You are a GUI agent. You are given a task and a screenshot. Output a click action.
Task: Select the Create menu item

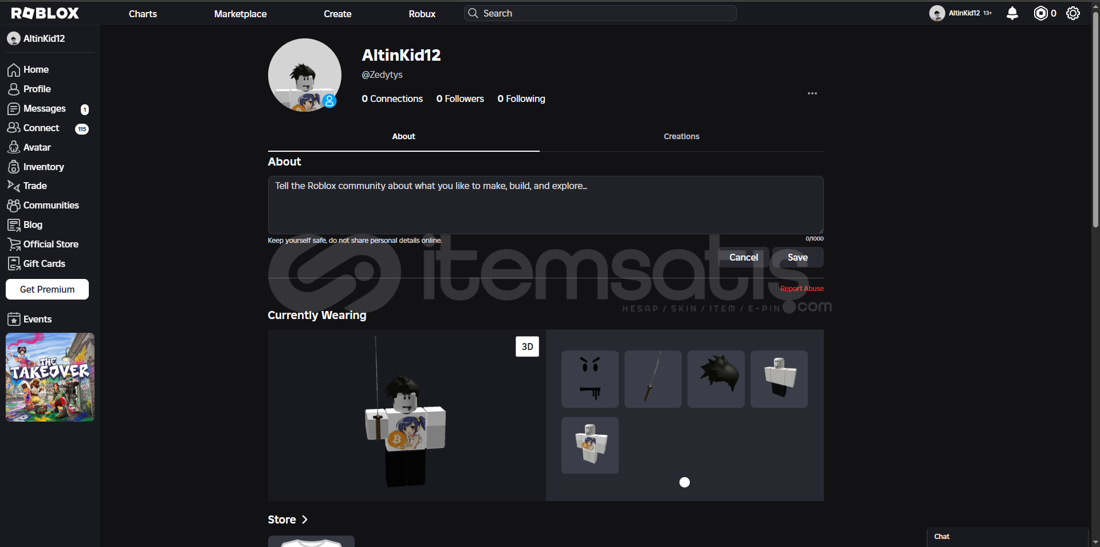(x=337, y=14)
